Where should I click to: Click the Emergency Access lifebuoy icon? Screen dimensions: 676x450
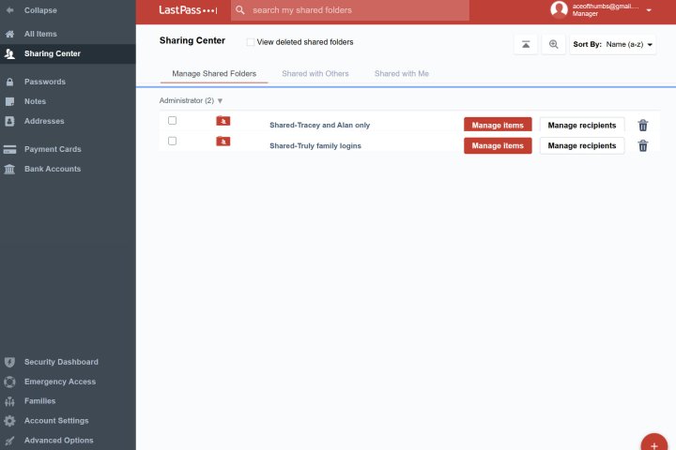(9, 382)
